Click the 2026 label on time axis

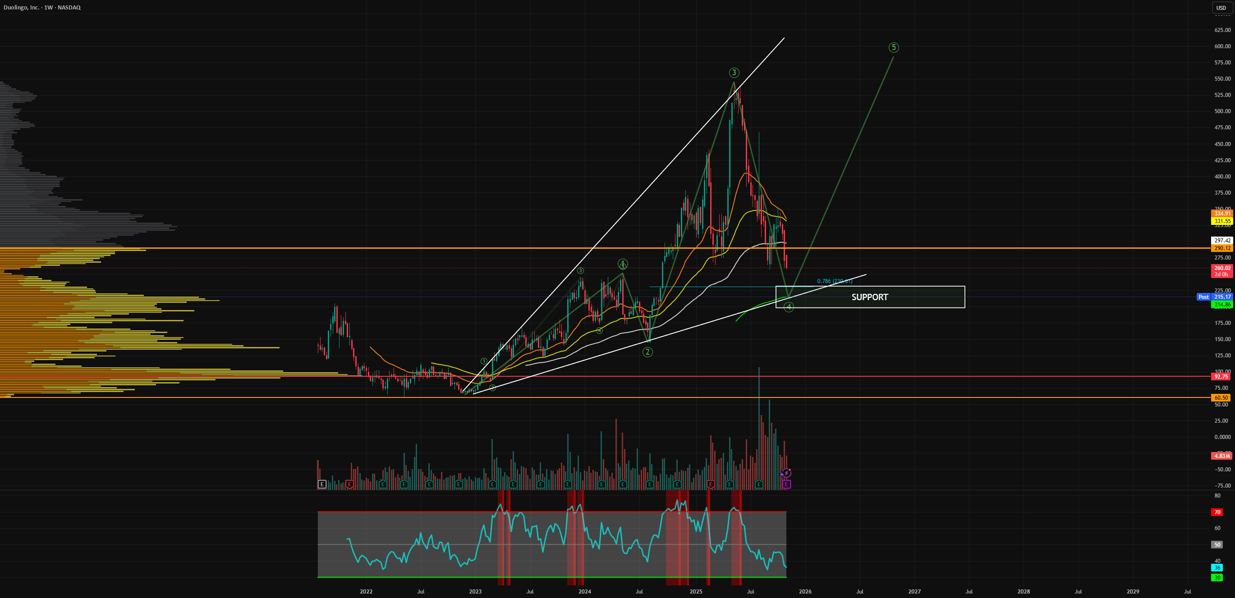tap(805, 591)
